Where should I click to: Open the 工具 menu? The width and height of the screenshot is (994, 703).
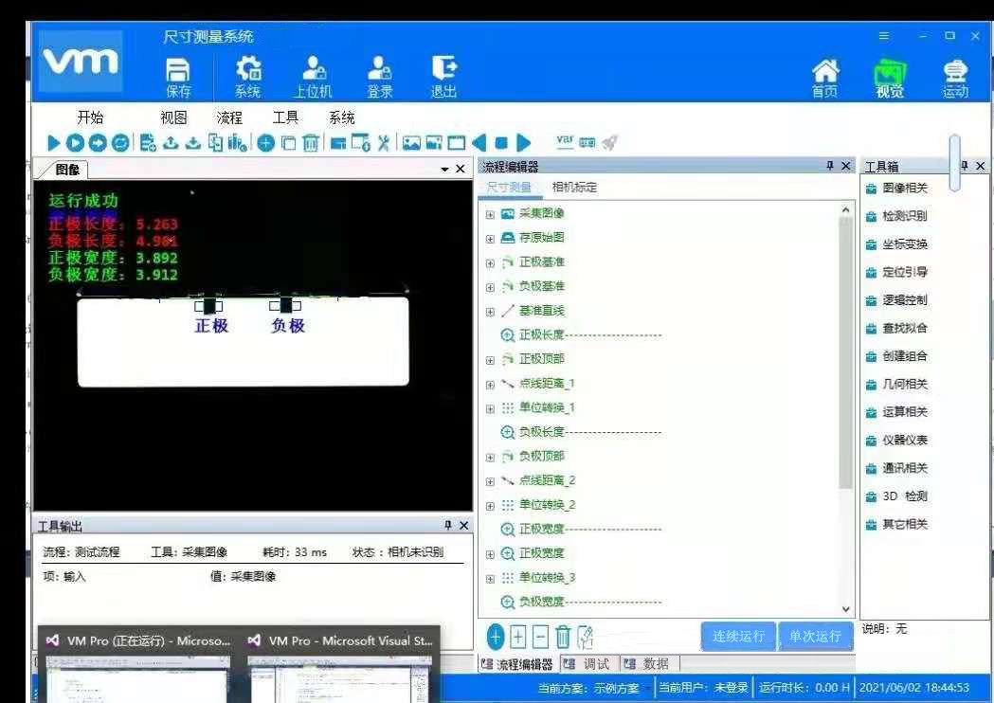pos(285,117)
